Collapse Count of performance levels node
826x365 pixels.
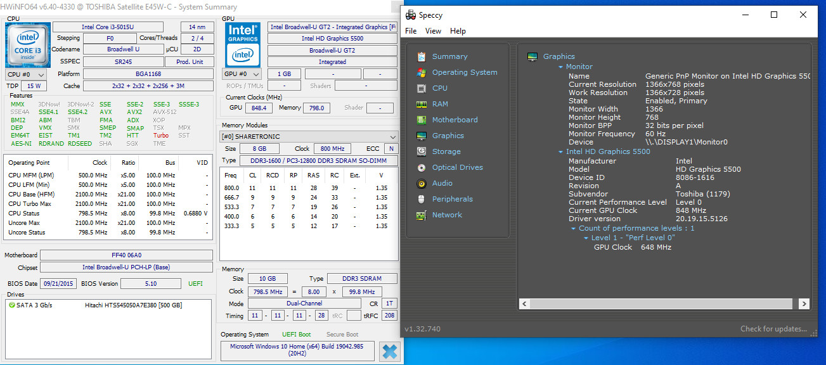tap(573, 228)
